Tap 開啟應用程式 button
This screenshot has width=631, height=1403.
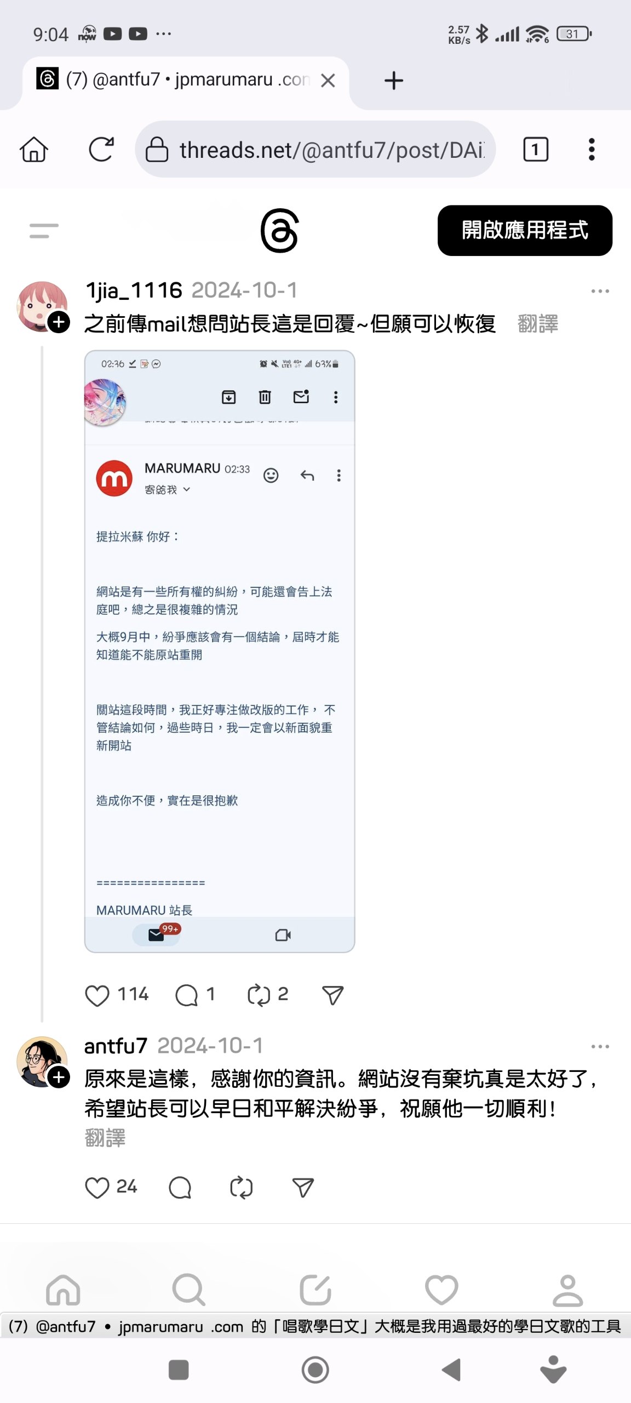(x=525, y=230)
